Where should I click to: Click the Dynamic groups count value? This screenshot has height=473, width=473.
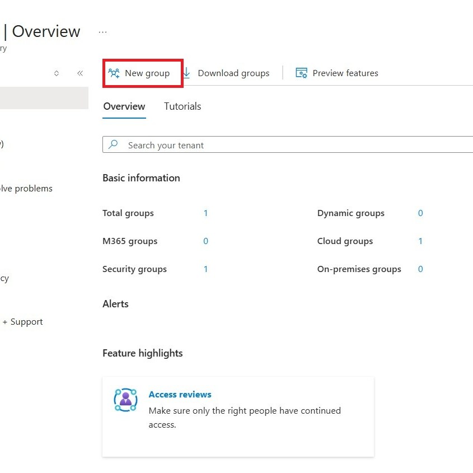pyautogui.click(x=420, y=213)
